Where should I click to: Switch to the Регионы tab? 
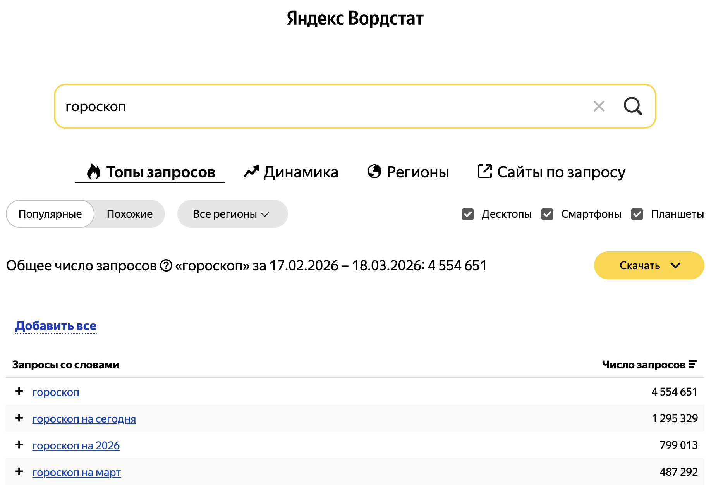pyautogui.click(x=408, y=172)
